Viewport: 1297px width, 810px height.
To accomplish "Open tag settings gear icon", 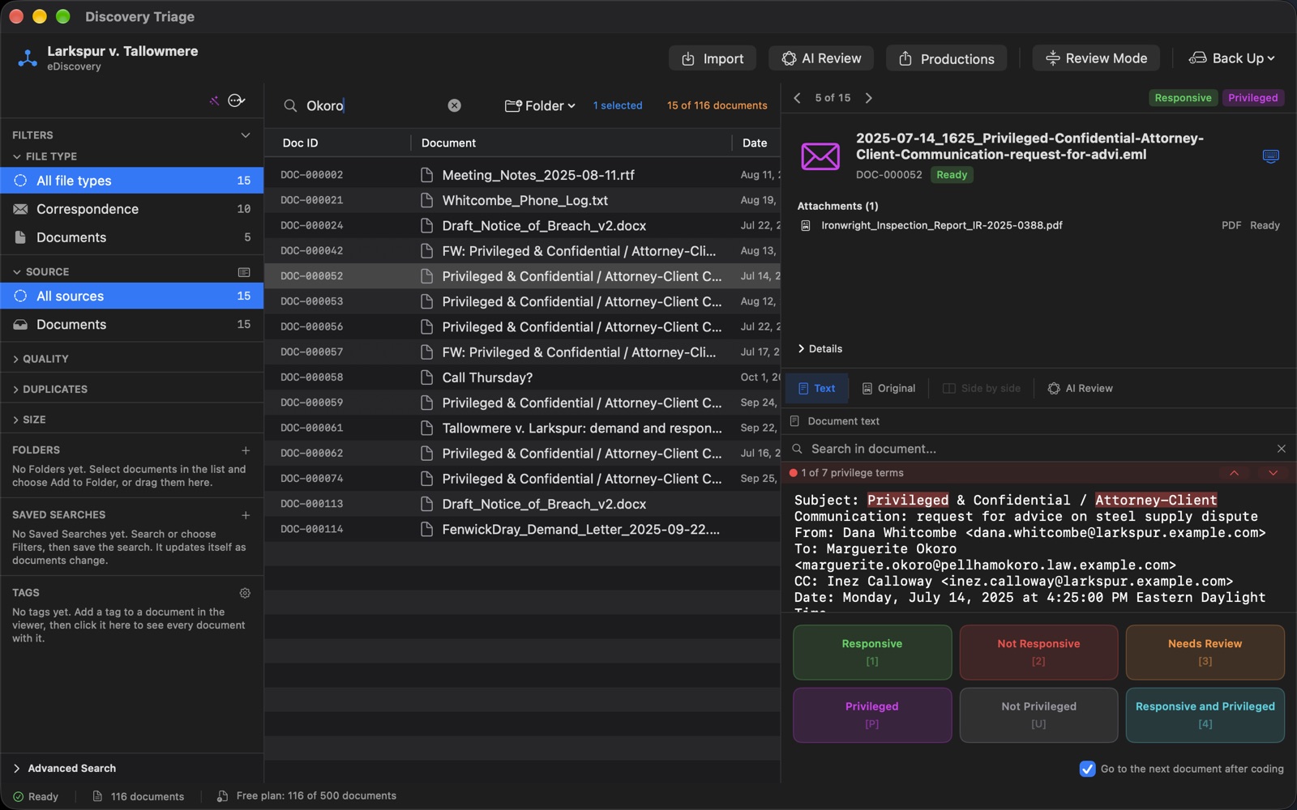I will pyautogui.click(x=245, y=593).
